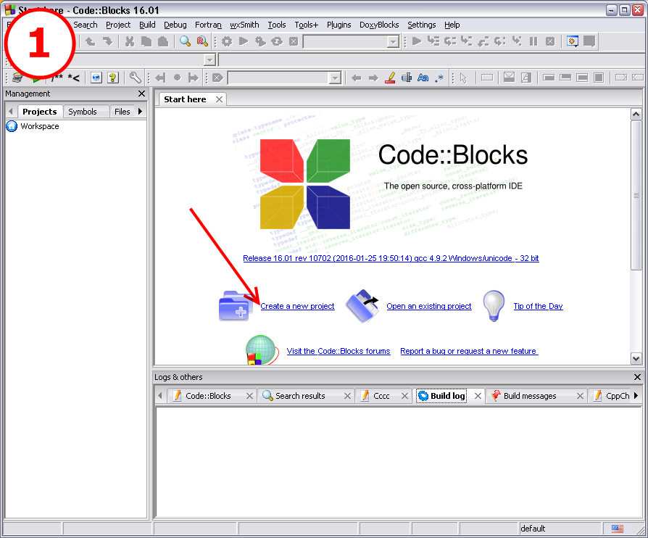Click the Rebuild icon

pyautogui.click(x=277, y=41)
